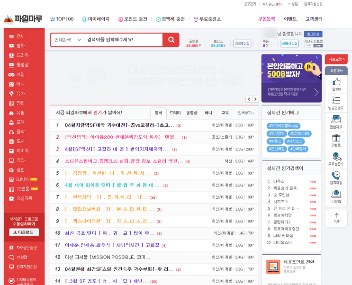The image size is (352, 285).
Task: Jump back up with the TOP arrow
Action: (x=336, y=218)
